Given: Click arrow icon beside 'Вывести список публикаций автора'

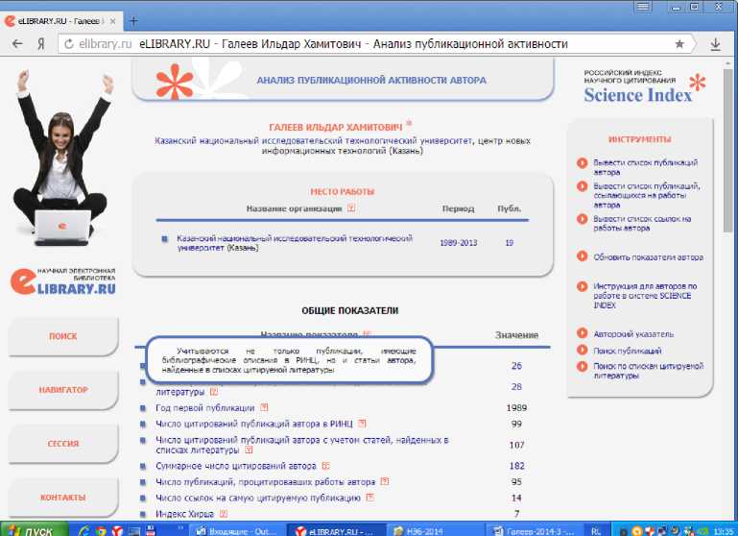Looking at the screenshot, I should tap(583, 163).
